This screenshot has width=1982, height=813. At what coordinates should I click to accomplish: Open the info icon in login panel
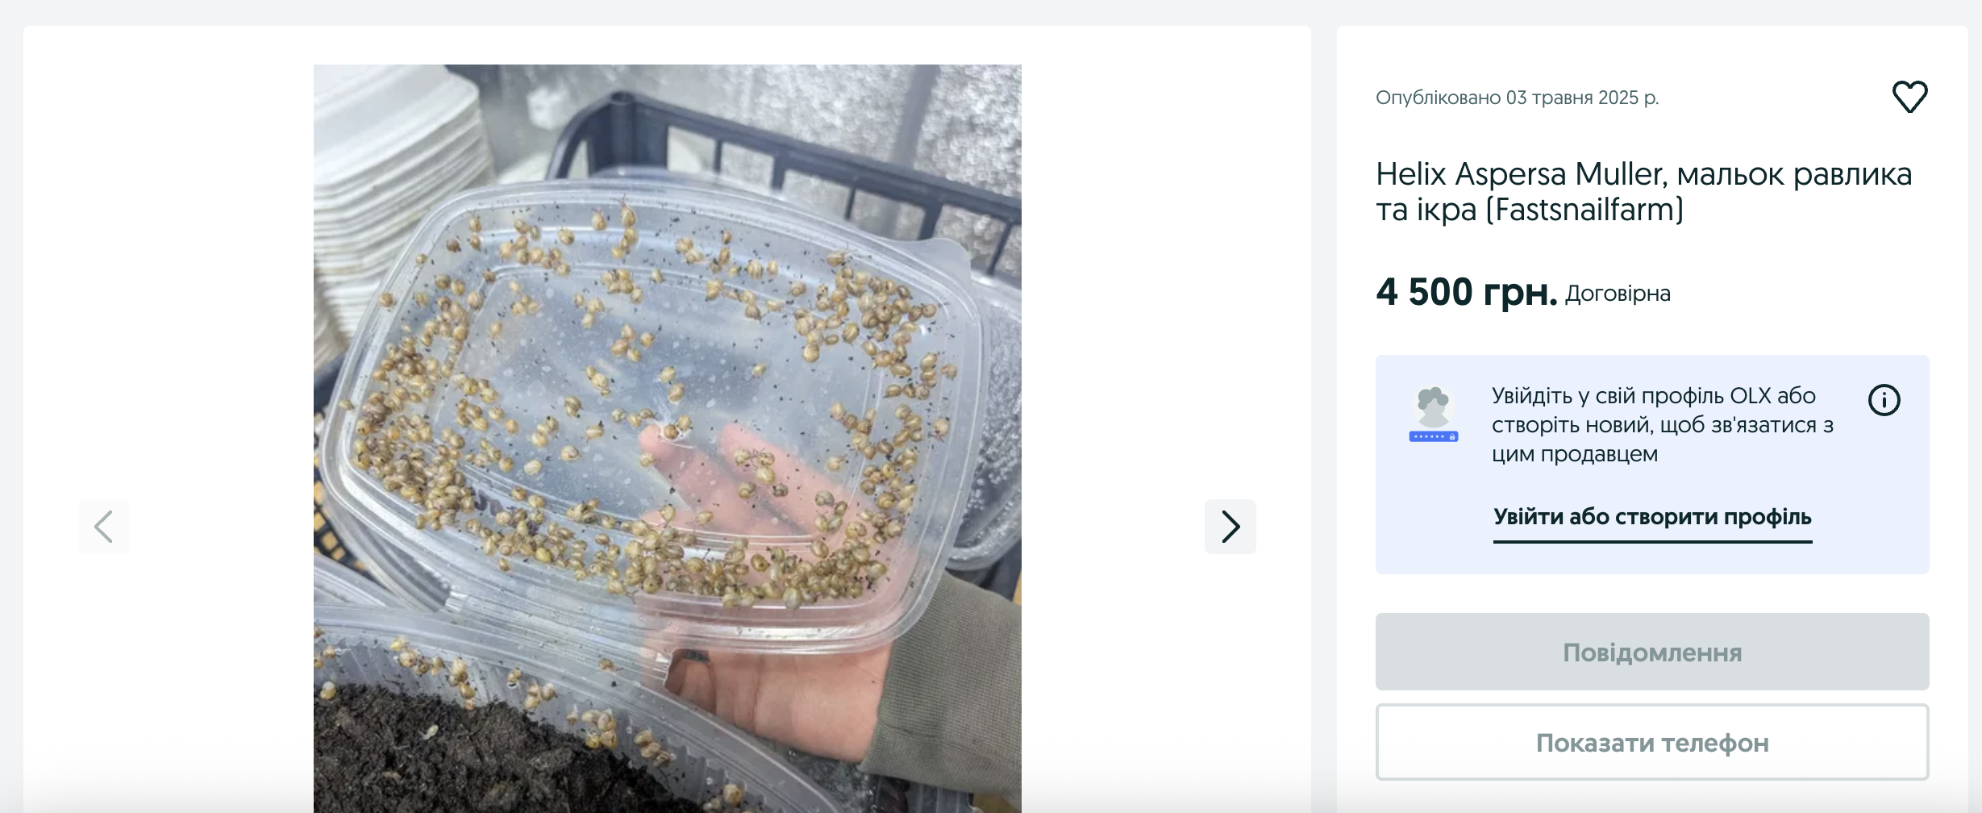coord(1884,400)
